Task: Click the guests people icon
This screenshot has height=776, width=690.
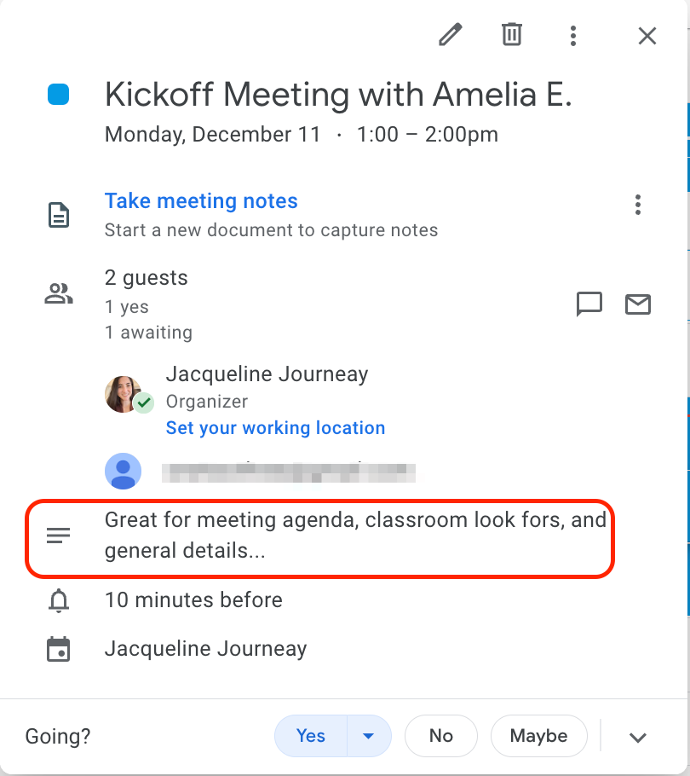Action: pos(59,294)
